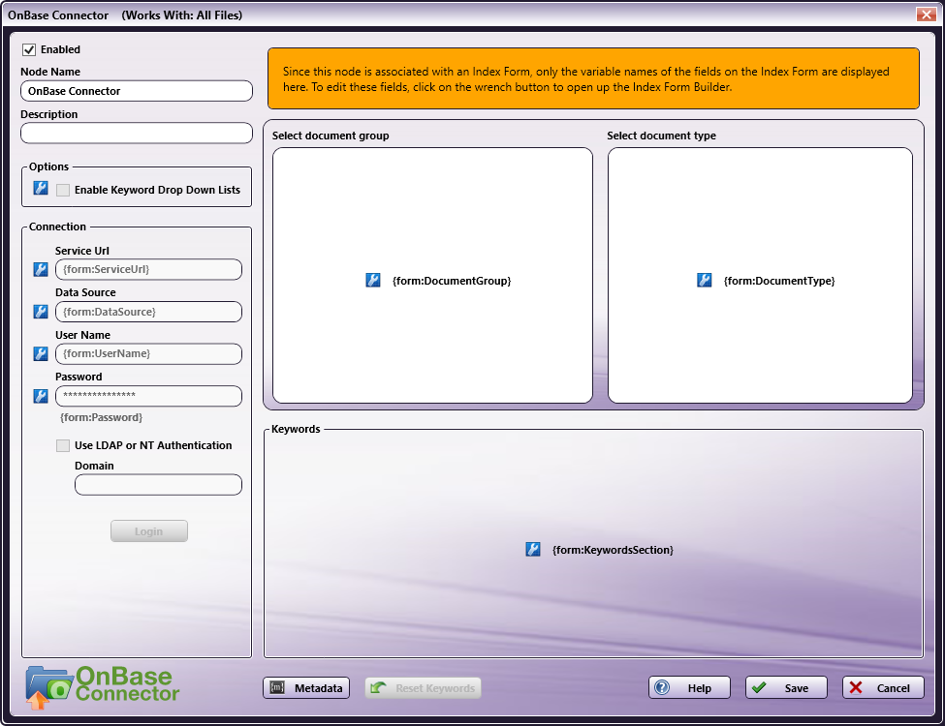Screen dimensions: 945x726
Task: Select the wrench icon beside Password
Action: coord(39,396)
